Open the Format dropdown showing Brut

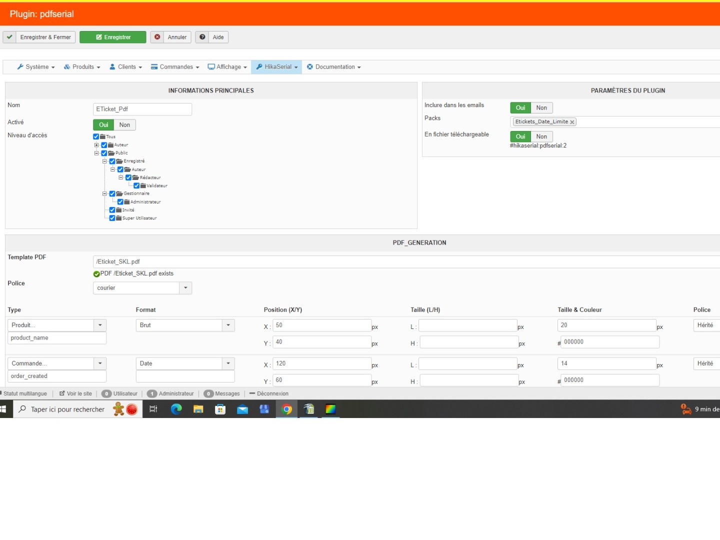point(185,325)
